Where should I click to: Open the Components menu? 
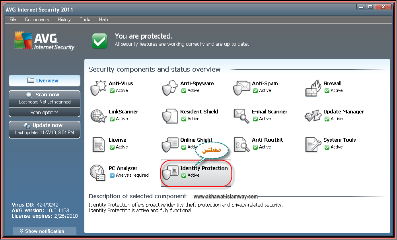click(37, 20)
